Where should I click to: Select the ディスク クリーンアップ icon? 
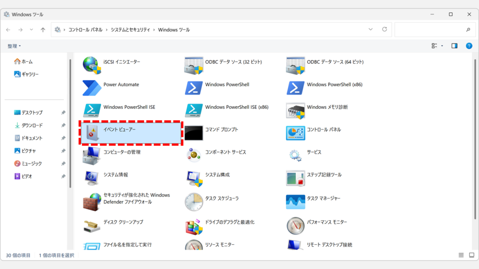point(92,225)
